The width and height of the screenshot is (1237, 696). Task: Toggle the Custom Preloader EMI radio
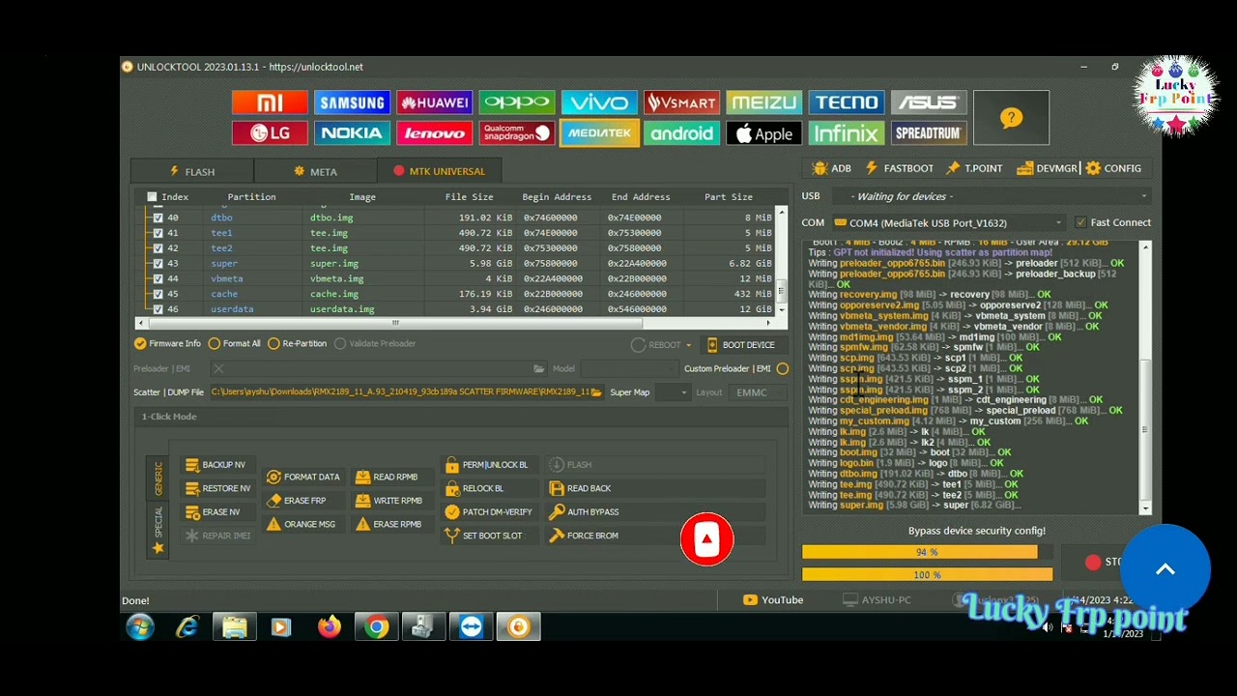click(782, 368)
